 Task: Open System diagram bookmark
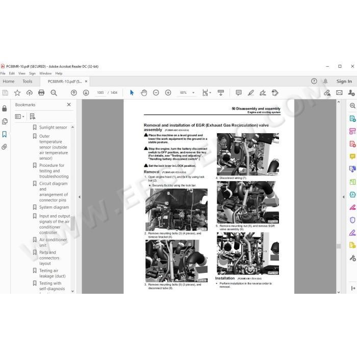coord(54,207)
